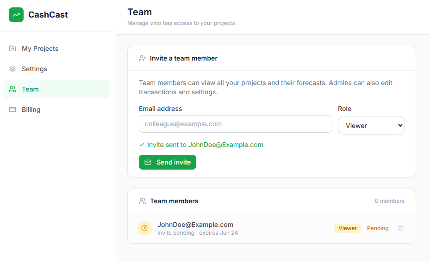430x262 pixels.
Task: Click the envelope icon on Send invite
Action: (148, 162)
